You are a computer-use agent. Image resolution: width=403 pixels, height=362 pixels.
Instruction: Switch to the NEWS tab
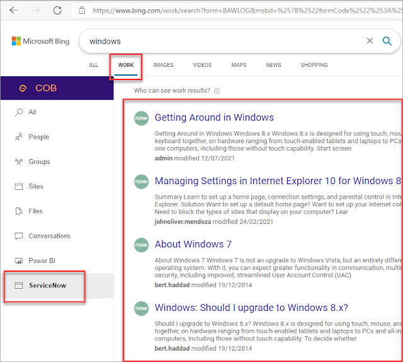[x=273, y=65]
